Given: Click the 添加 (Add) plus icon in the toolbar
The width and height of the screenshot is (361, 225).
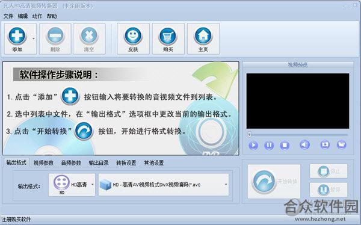Looking at the screenshot, I should click(17, 35).
